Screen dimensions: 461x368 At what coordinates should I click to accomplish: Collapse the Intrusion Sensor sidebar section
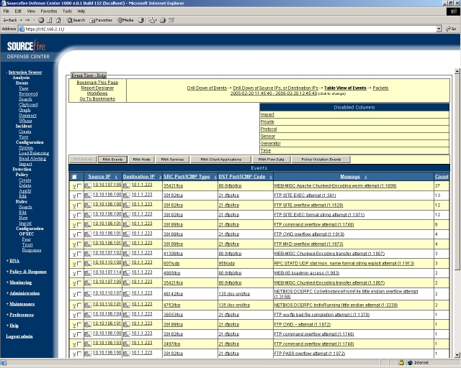pyautogui.click(x=24, y=72)
